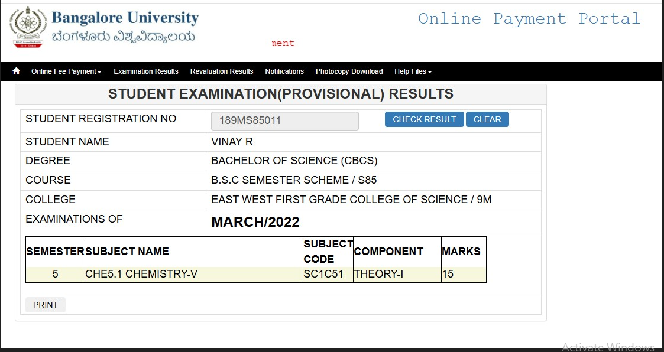
Task: Open Examination Results page
Action: 146,71
